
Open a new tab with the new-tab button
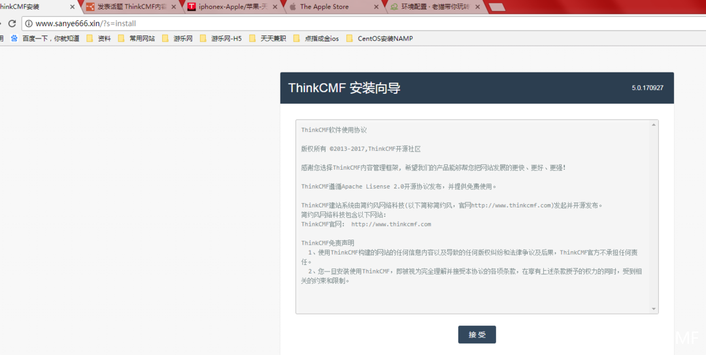coord(496,7)
